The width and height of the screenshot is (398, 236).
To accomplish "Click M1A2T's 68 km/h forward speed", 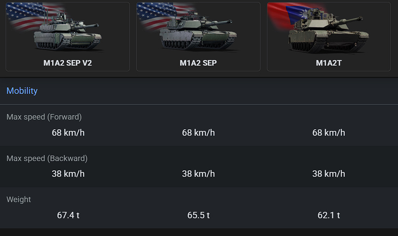I will (329, 133).
